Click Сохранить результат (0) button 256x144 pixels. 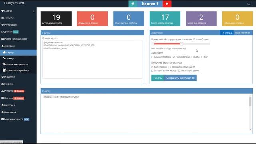coord(180,78)
